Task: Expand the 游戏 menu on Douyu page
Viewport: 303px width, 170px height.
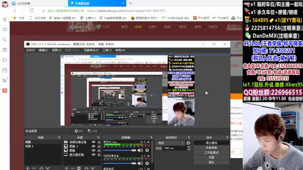Action: tap(183, 27)
